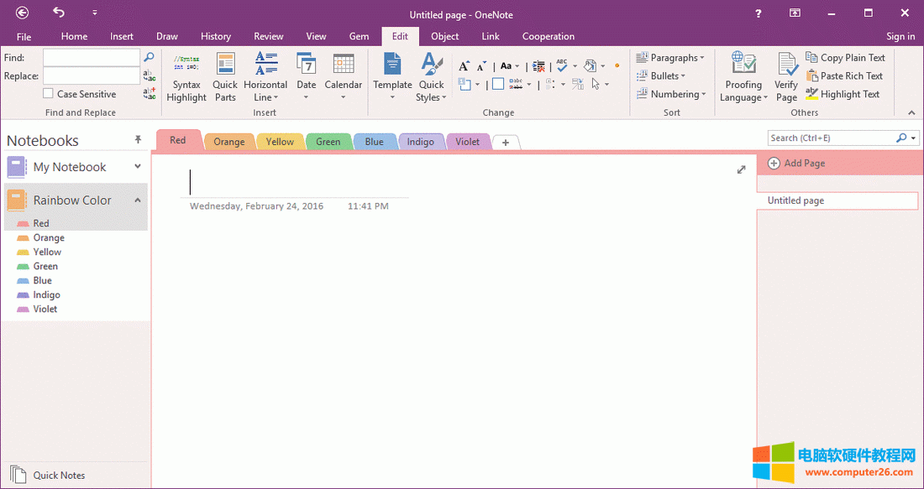Expand the Proofing Language dropdown
The height and width of the screenshot is (489, 924).
coord(743,97)
